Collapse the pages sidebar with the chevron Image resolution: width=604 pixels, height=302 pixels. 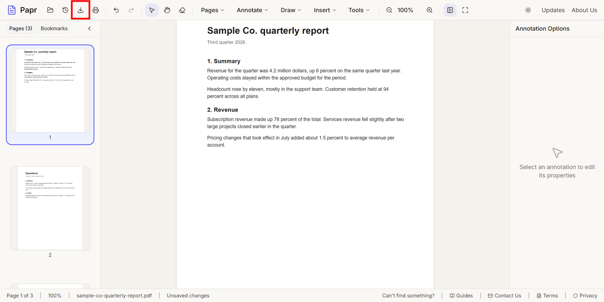89,29
